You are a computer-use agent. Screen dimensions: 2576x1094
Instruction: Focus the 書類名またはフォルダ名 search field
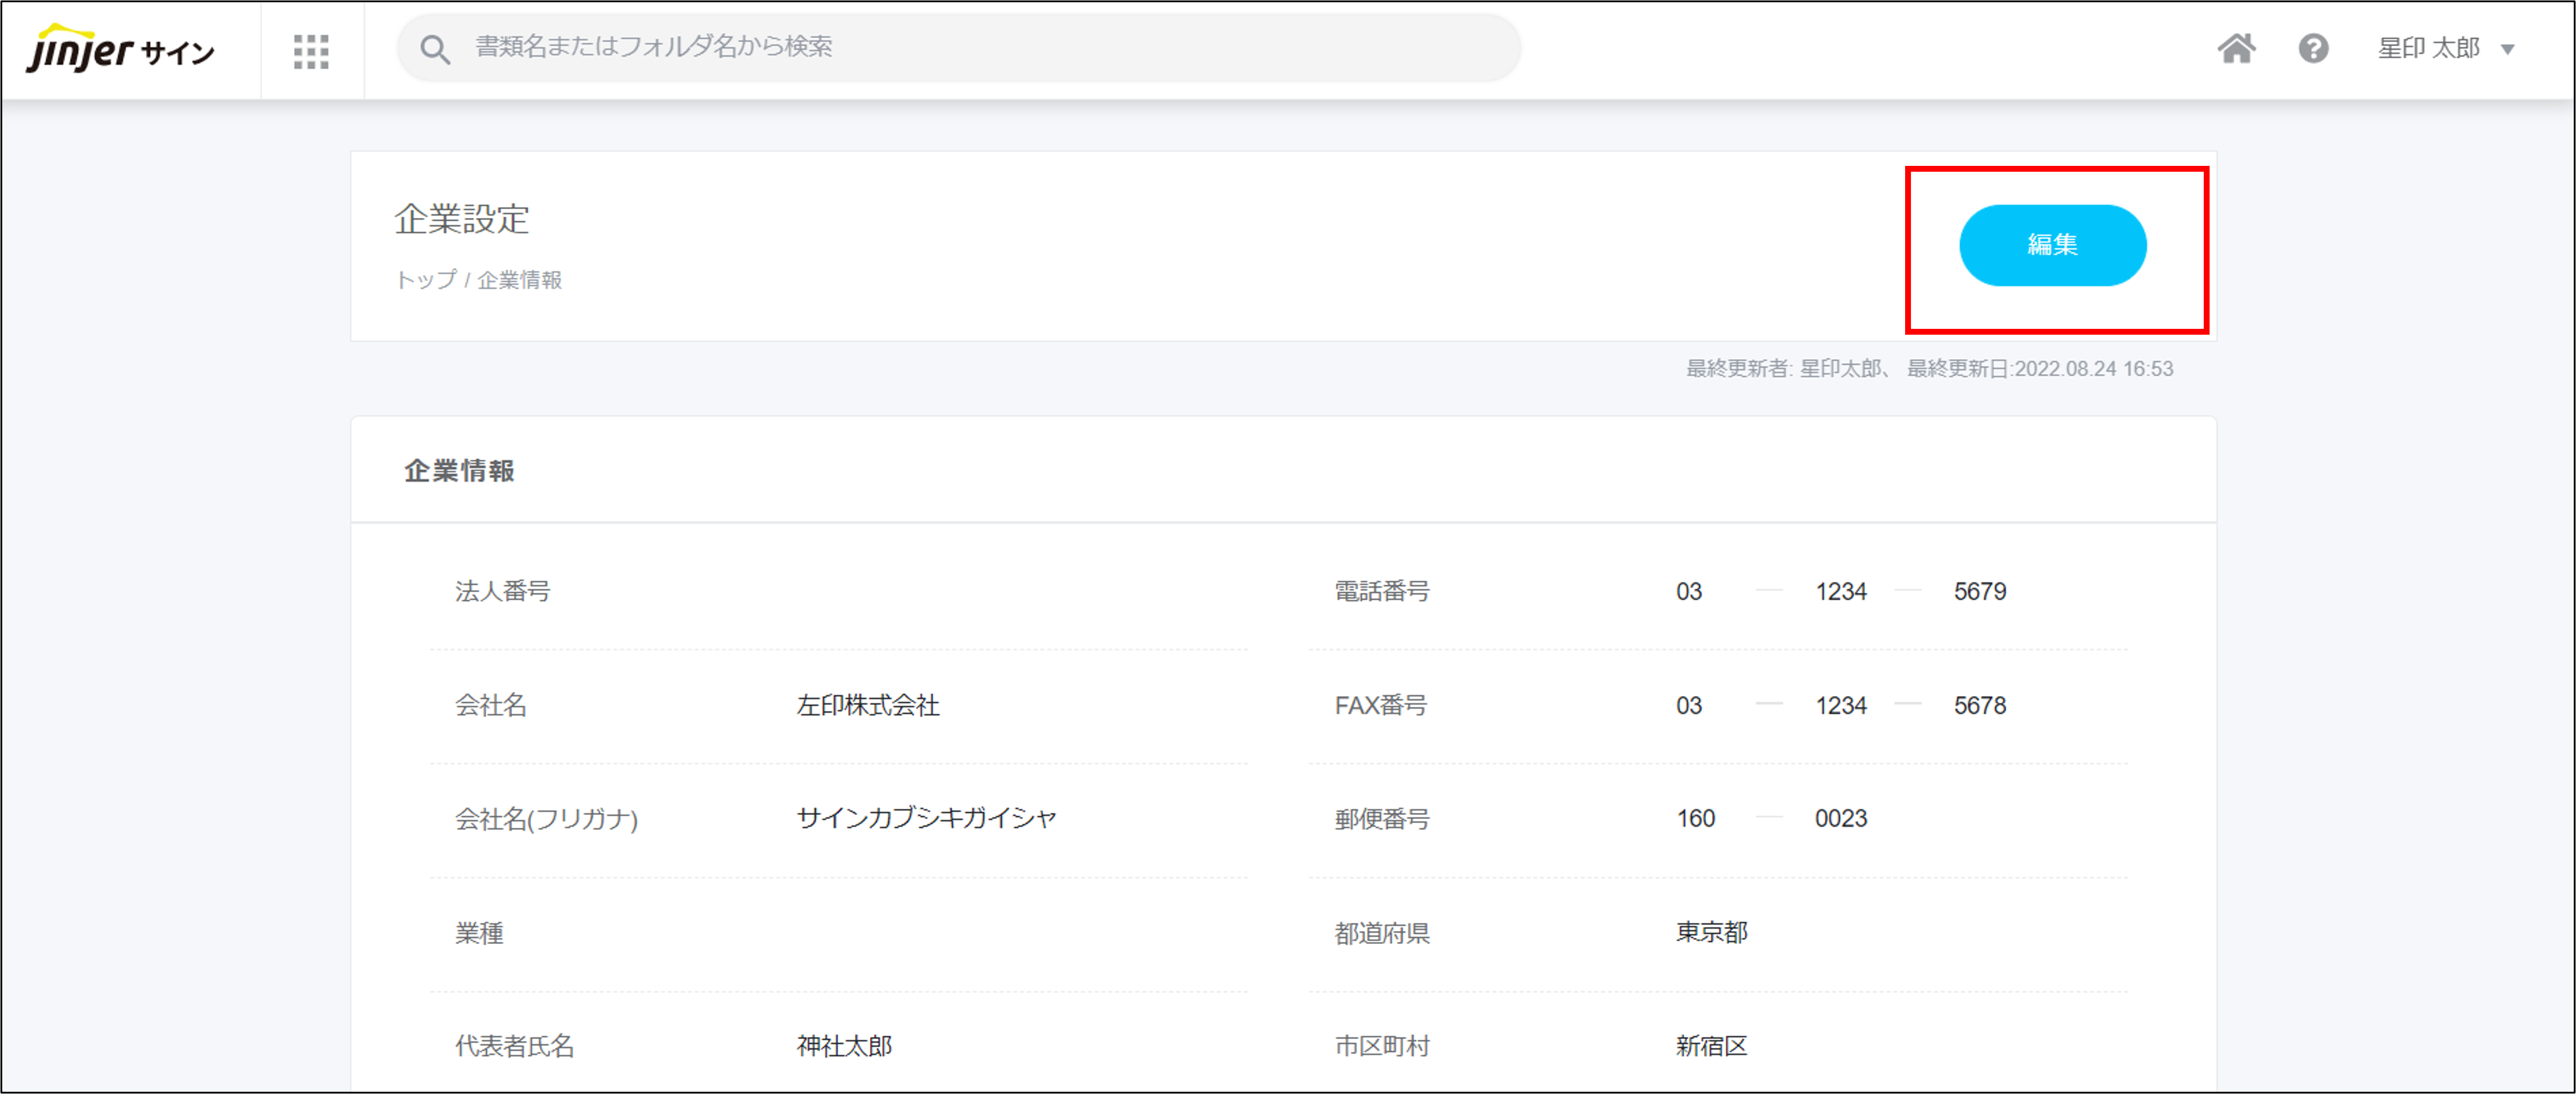[x=960, y=47]
